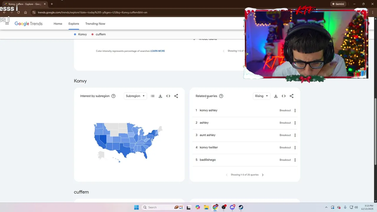Go to the Home tab
377x212 pixels.
click(x=58, y=24)
